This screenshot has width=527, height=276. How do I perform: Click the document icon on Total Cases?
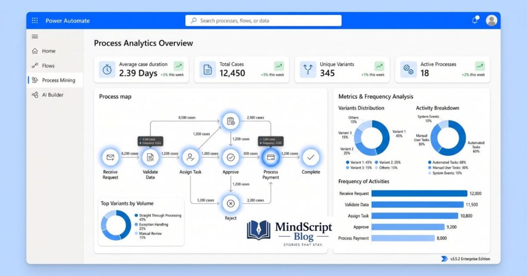pos(207,69)
